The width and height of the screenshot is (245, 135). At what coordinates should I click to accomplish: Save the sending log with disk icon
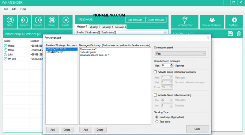coord(231,34)
